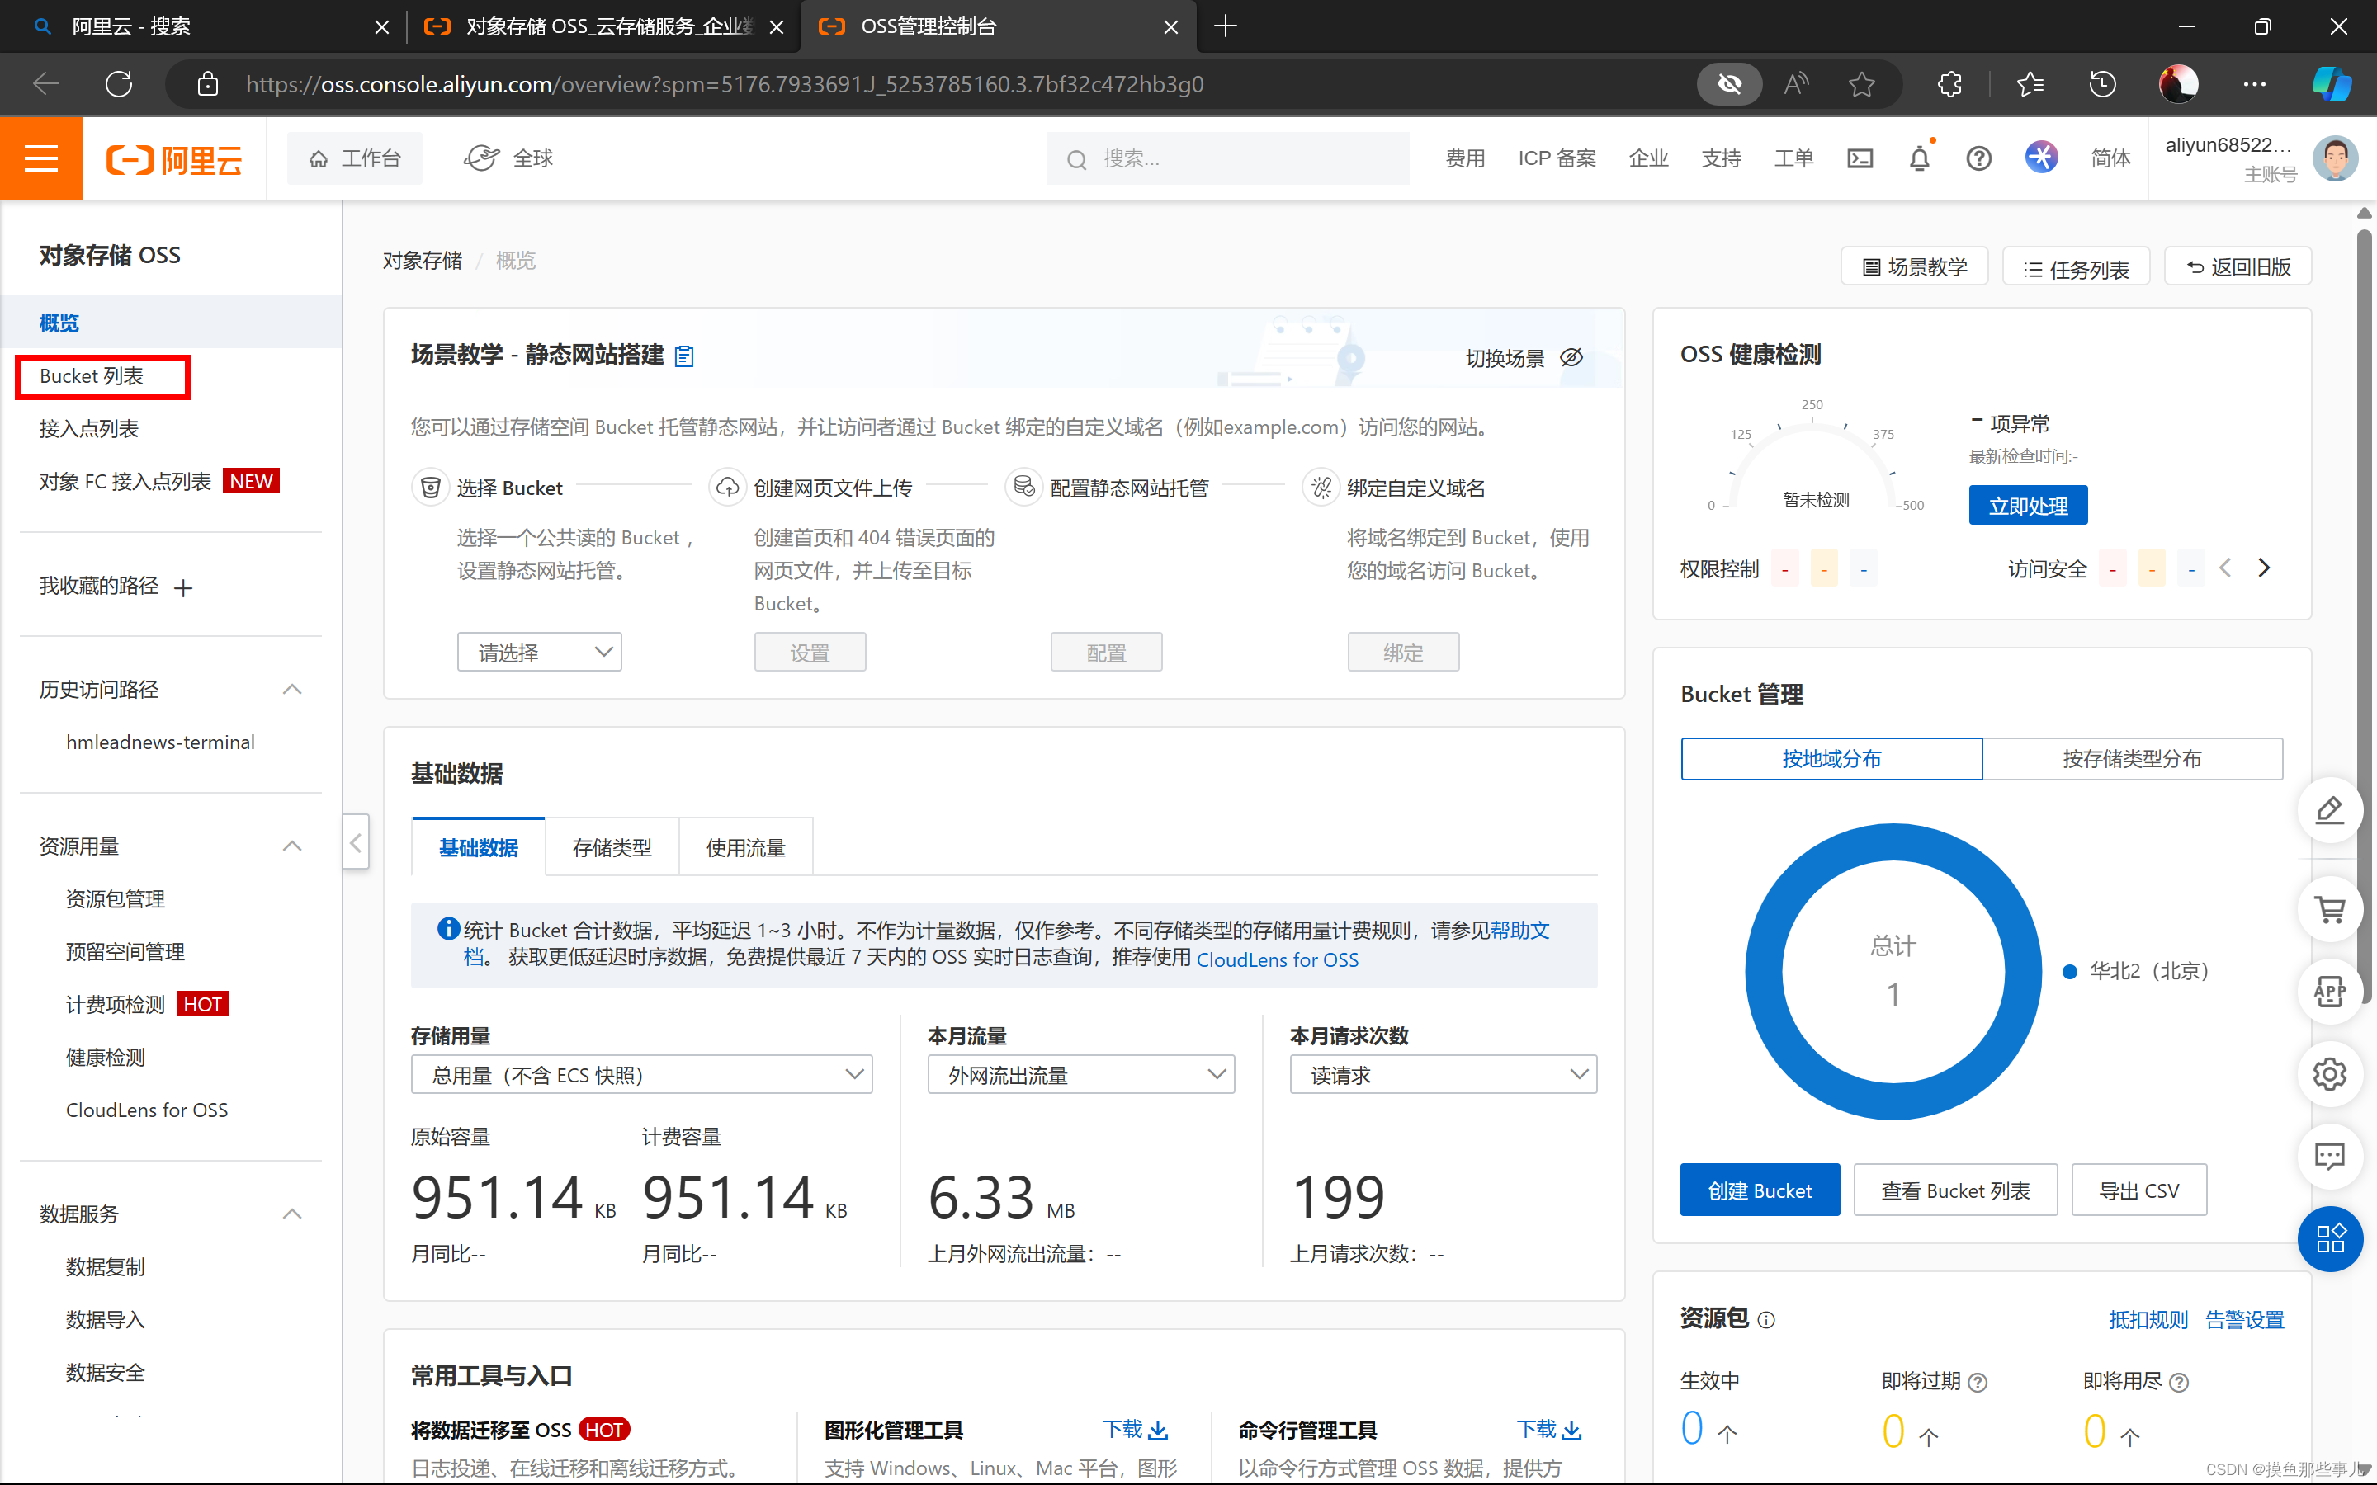
Task: Open the notification bell
Action: [x=1919, y=158]
